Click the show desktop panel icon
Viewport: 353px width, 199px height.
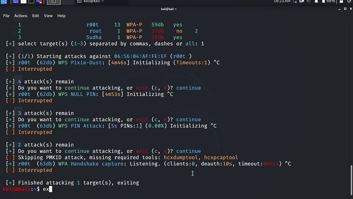tap(16, 1)
